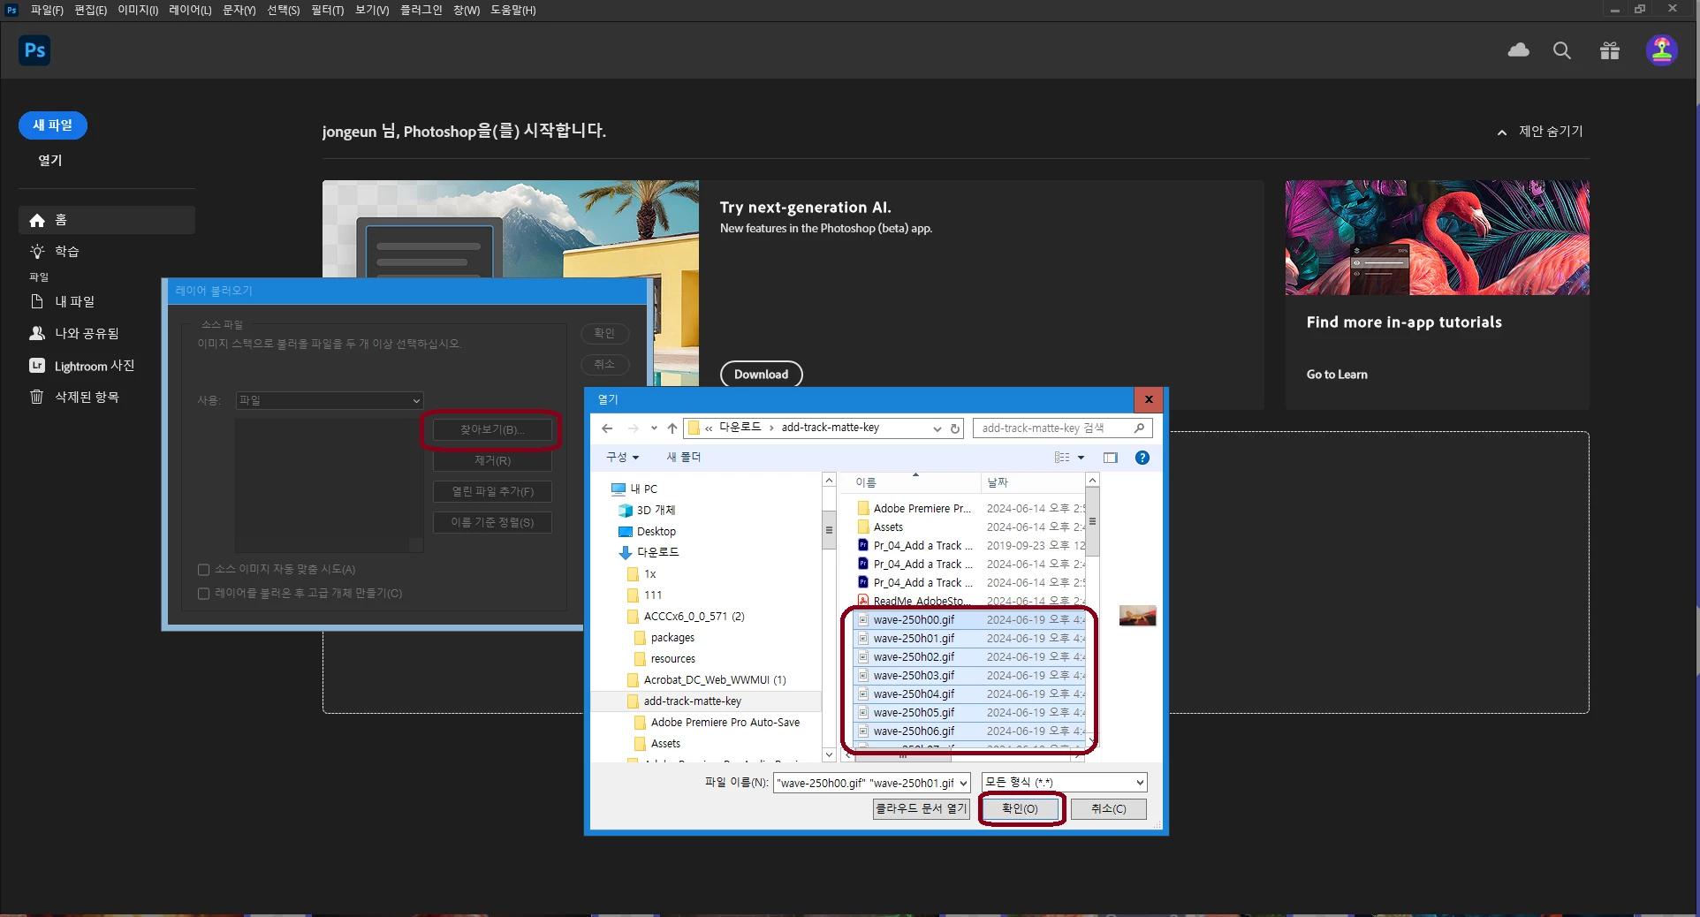This screenshot has height=917, width=1700.
Task: Cancel the Open file dialog
Action: click(x=1108, y=809)
